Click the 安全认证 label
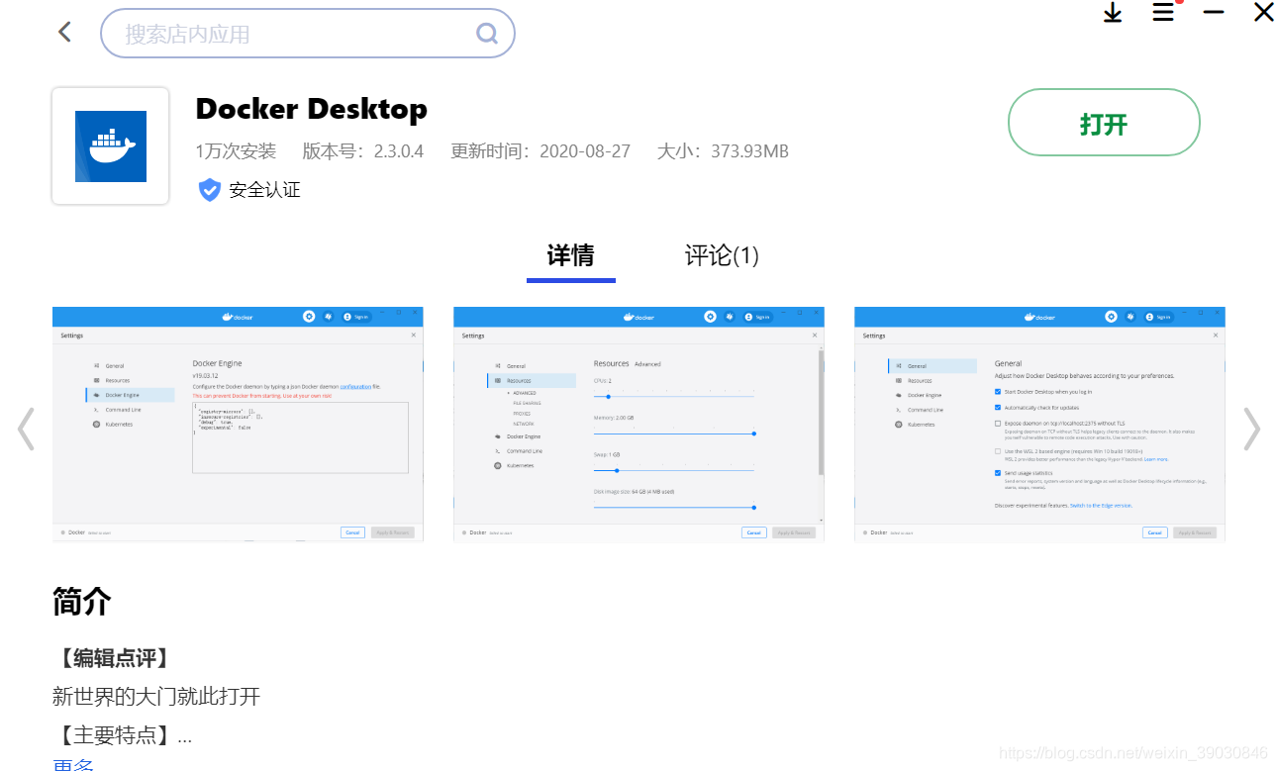 (264, 190)
